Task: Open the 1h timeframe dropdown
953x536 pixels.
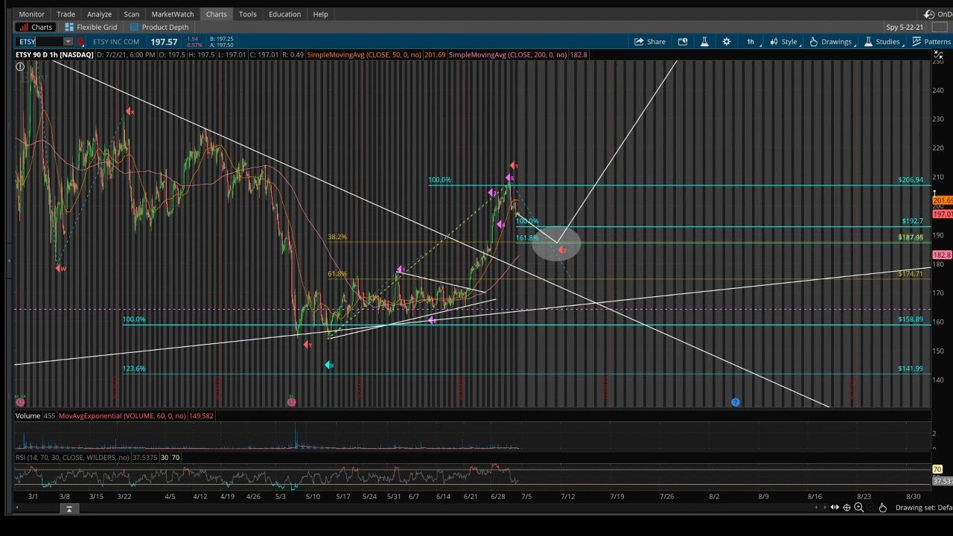Action: 750,42
